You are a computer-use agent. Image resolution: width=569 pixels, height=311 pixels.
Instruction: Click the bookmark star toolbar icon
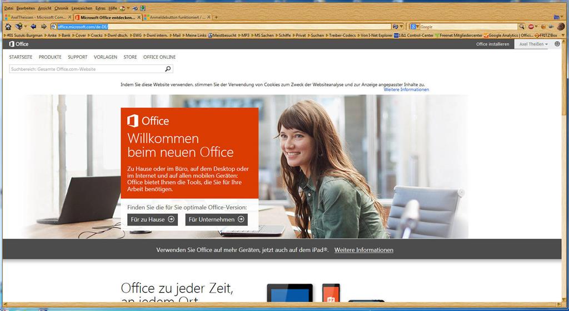tap(19, 26)
